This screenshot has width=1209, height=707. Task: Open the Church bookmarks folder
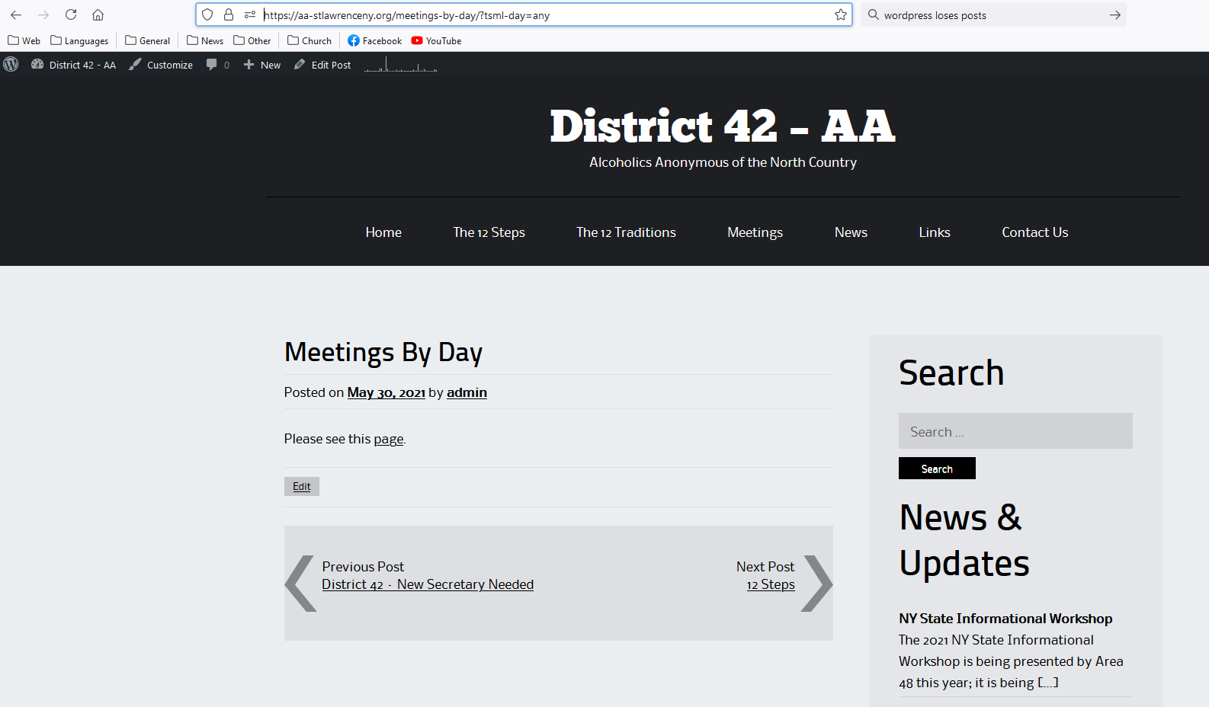[x=309, y=40]
